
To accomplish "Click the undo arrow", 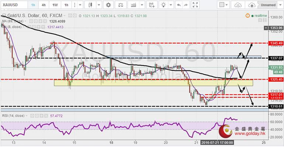I will tap(179, 5).
